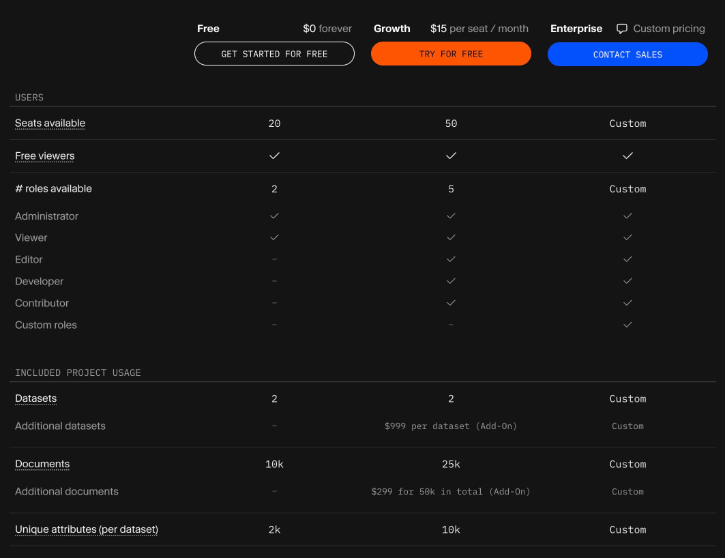Click the Viewer role label
Screen dimensions: 725x558
point(31,237)
